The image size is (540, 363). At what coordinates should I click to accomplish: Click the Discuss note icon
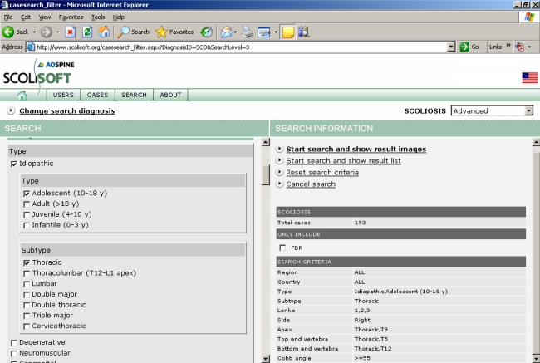click(288, 32)
